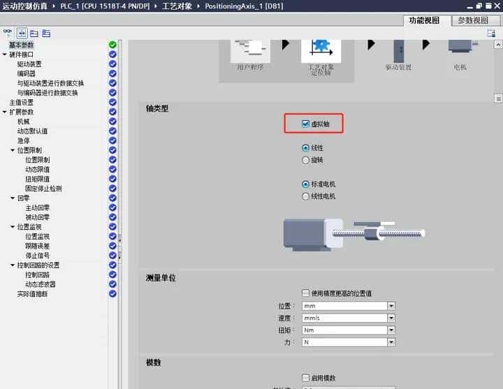Select the 旋转 axis type radio button
The image size is (503, 389).
coord(305,160)
